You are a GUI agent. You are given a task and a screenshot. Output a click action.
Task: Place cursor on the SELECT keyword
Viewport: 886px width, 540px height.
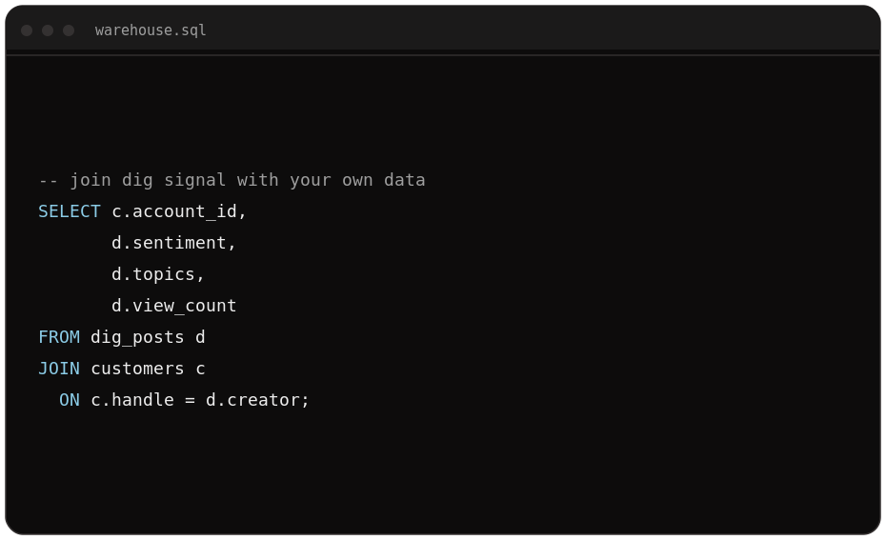coord(69,211)
